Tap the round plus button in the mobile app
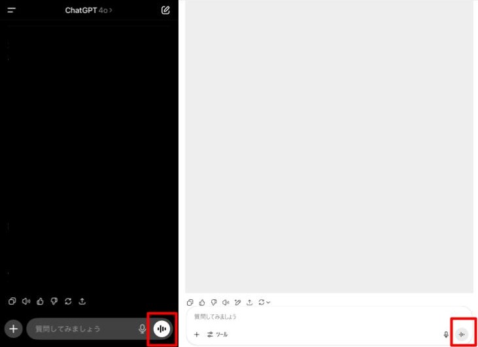Image resolution: width=478 pixels, height=347 pixels. point(14,329)
